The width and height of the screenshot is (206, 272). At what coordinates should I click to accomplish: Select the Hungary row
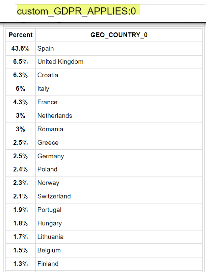coord(104,224)
